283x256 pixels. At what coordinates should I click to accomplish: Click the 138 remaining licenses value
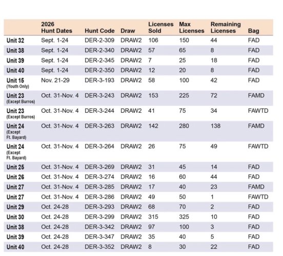(x=215, y=126)
